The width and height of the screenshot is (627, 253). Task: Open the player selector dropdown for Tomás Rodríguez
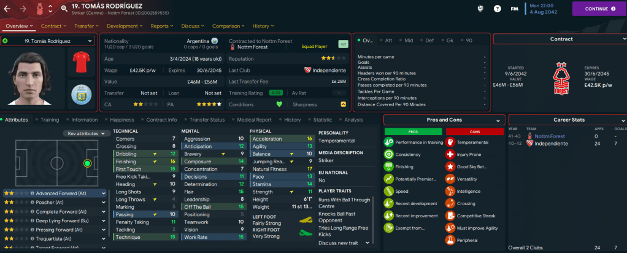click(48, 41)
